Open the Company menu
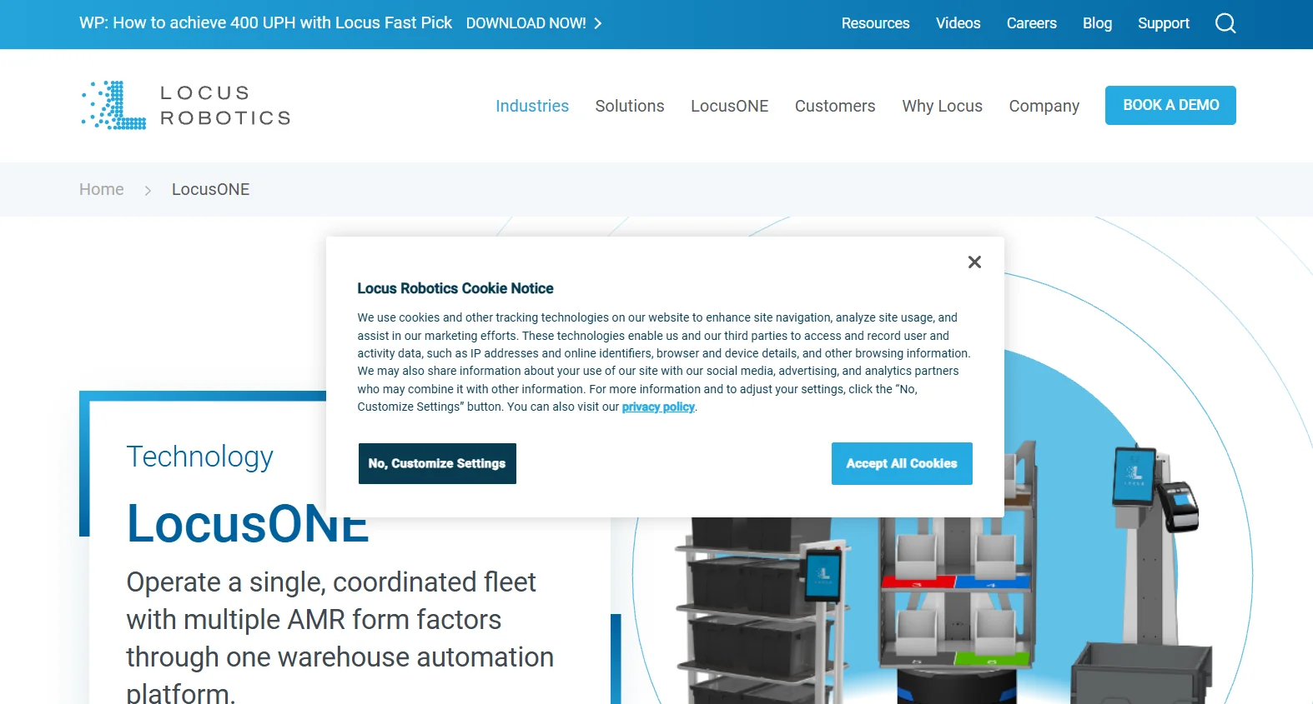 (x=1044, y=106)
